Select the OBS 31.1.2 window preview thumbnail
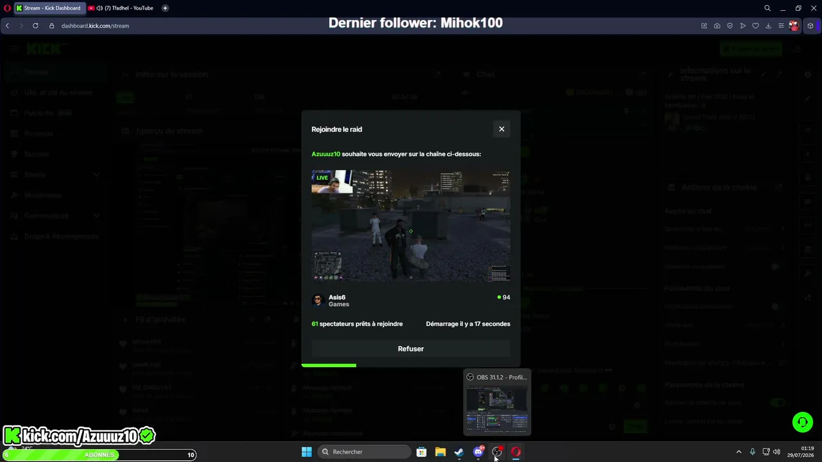The image size is (822, 462). point(497,402)
